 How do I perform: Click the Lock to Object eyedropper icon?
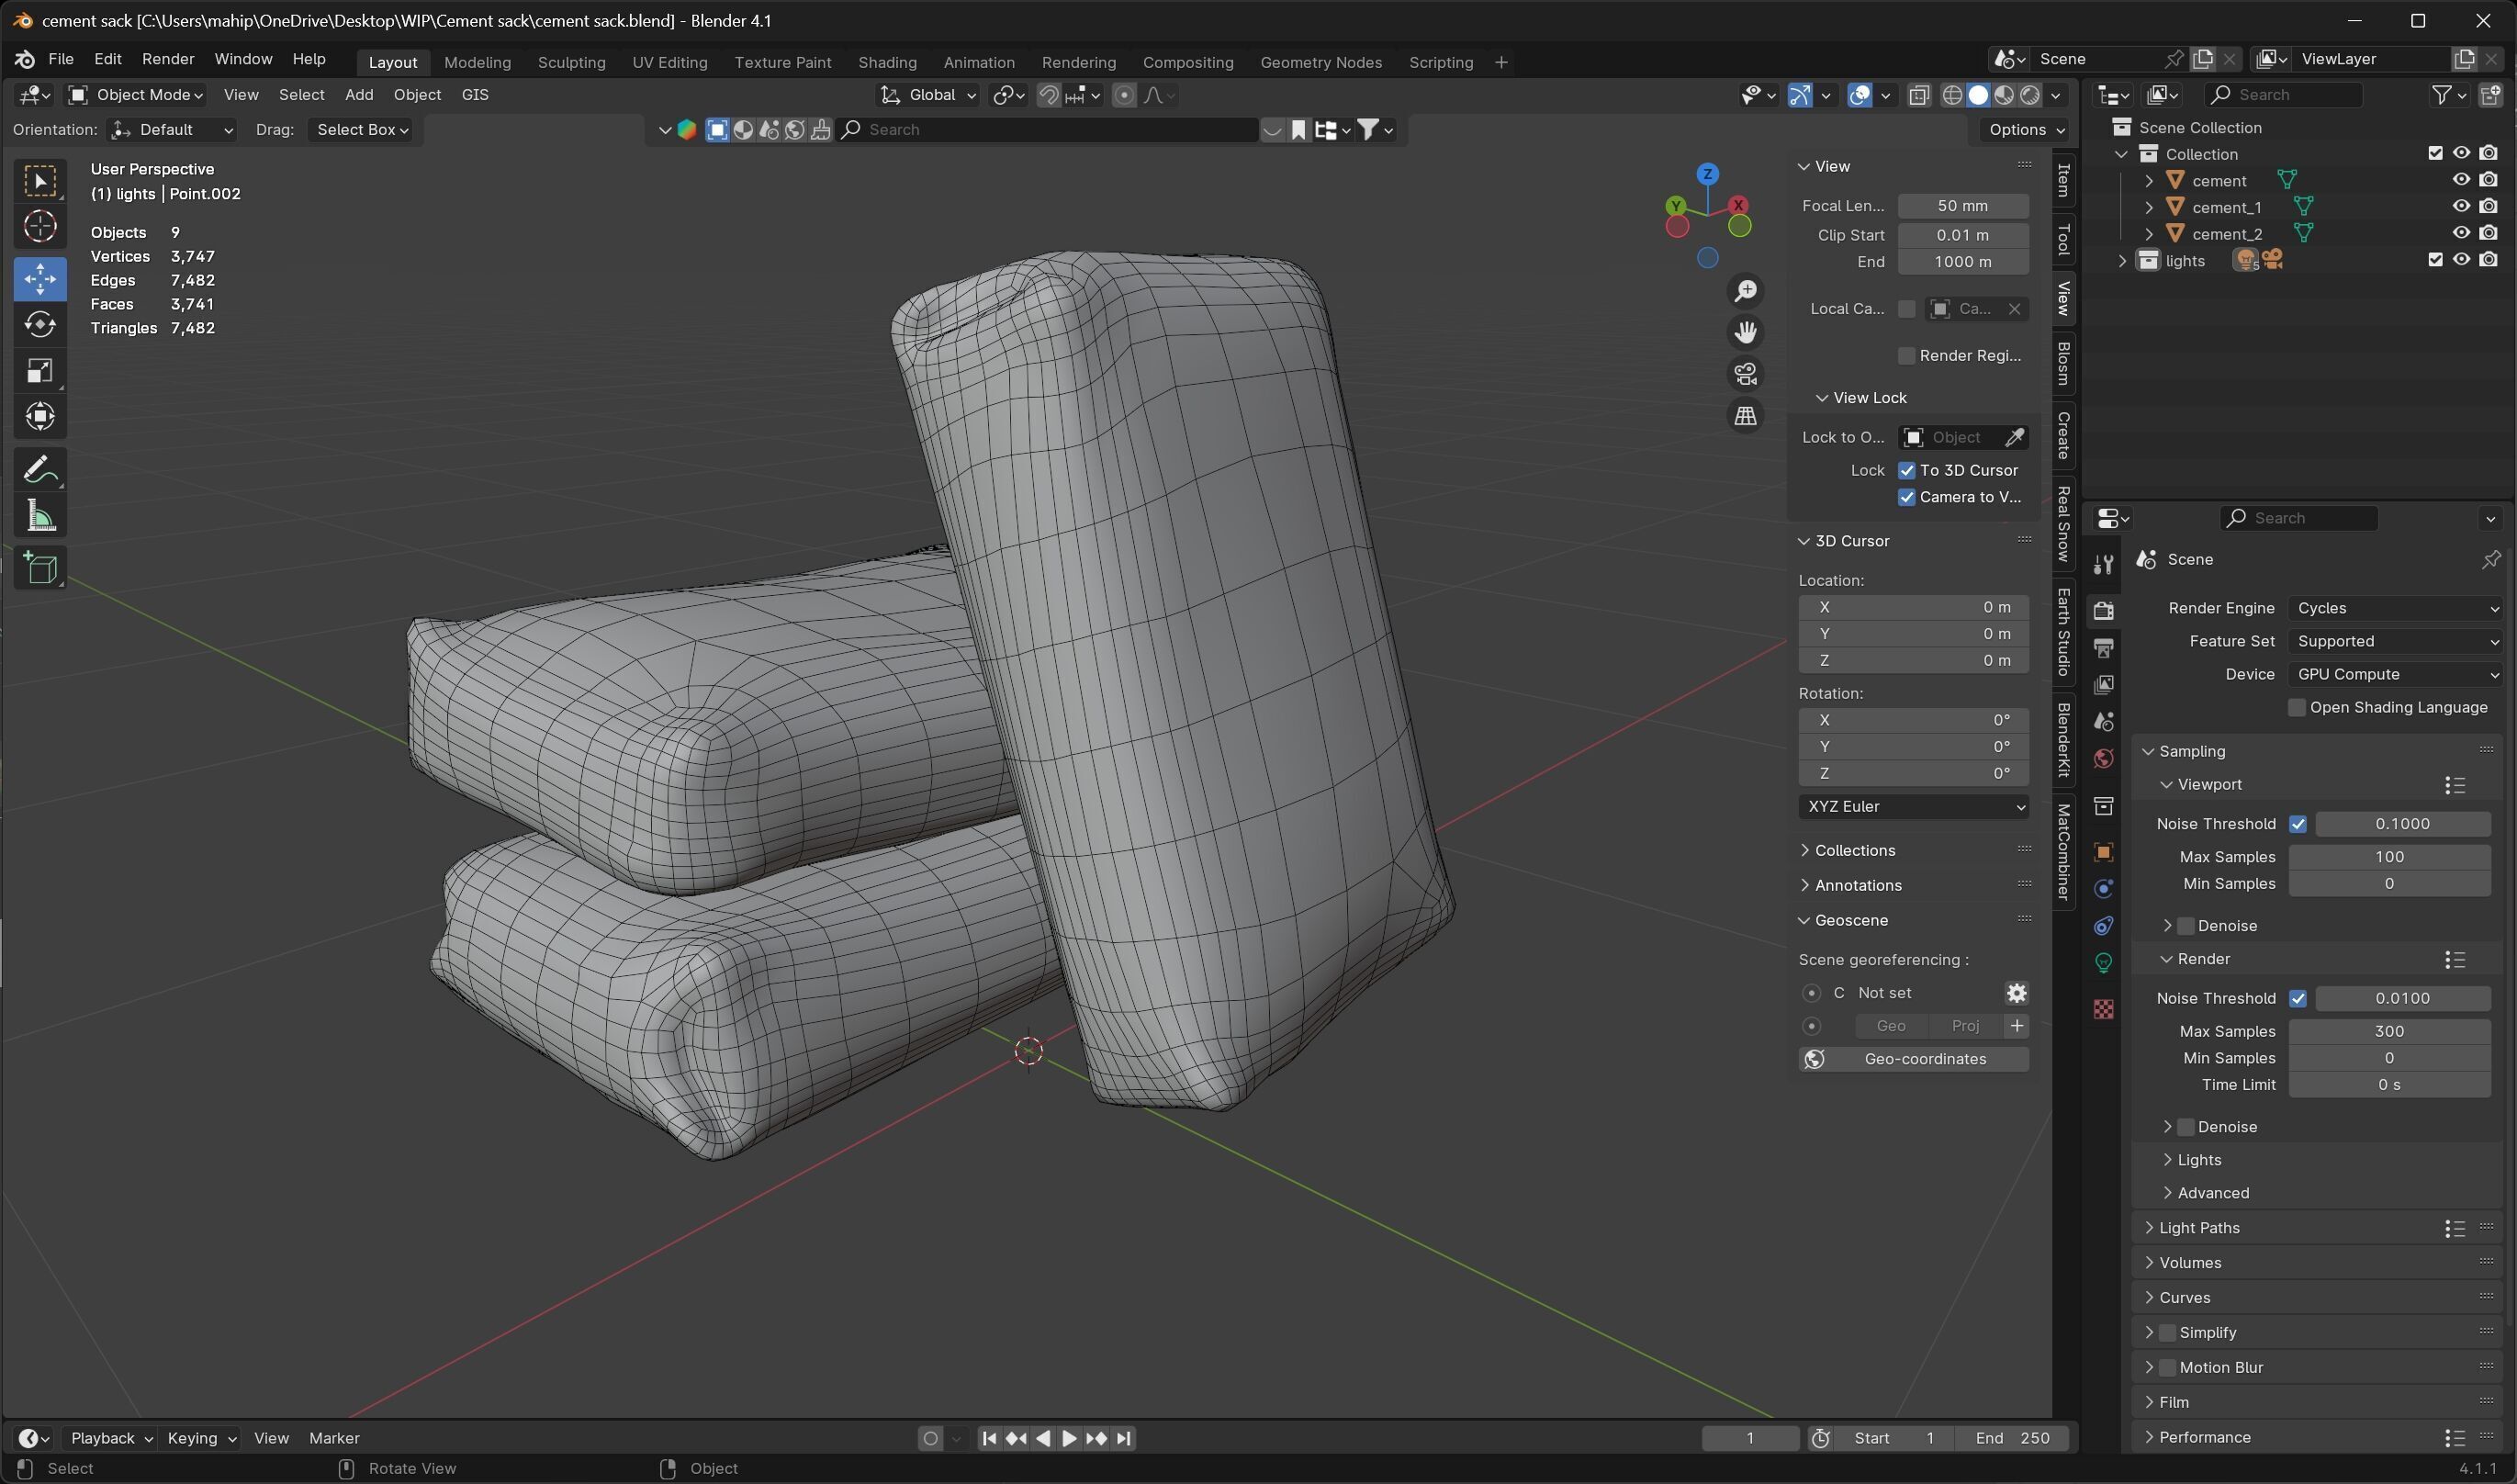pos(2014,437)
